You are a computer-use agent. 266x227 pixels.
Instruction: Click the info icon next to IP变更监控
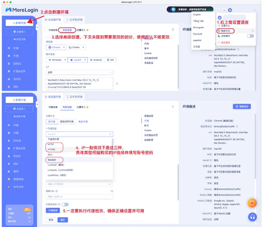[x=59, y=204]
